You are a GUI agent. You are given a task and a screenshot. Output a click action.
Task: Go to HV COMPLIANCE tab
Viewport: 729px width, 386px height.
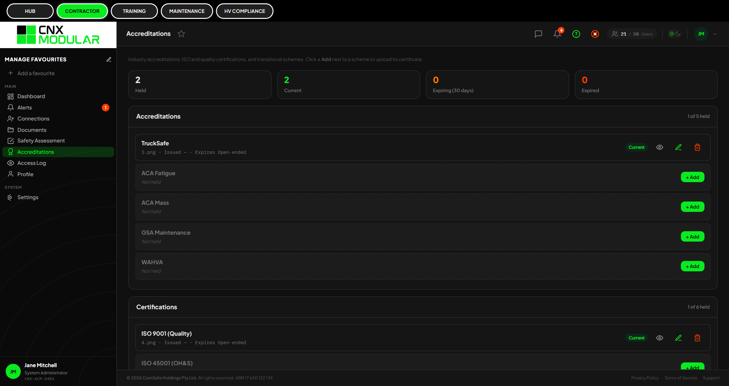(245, 11)
